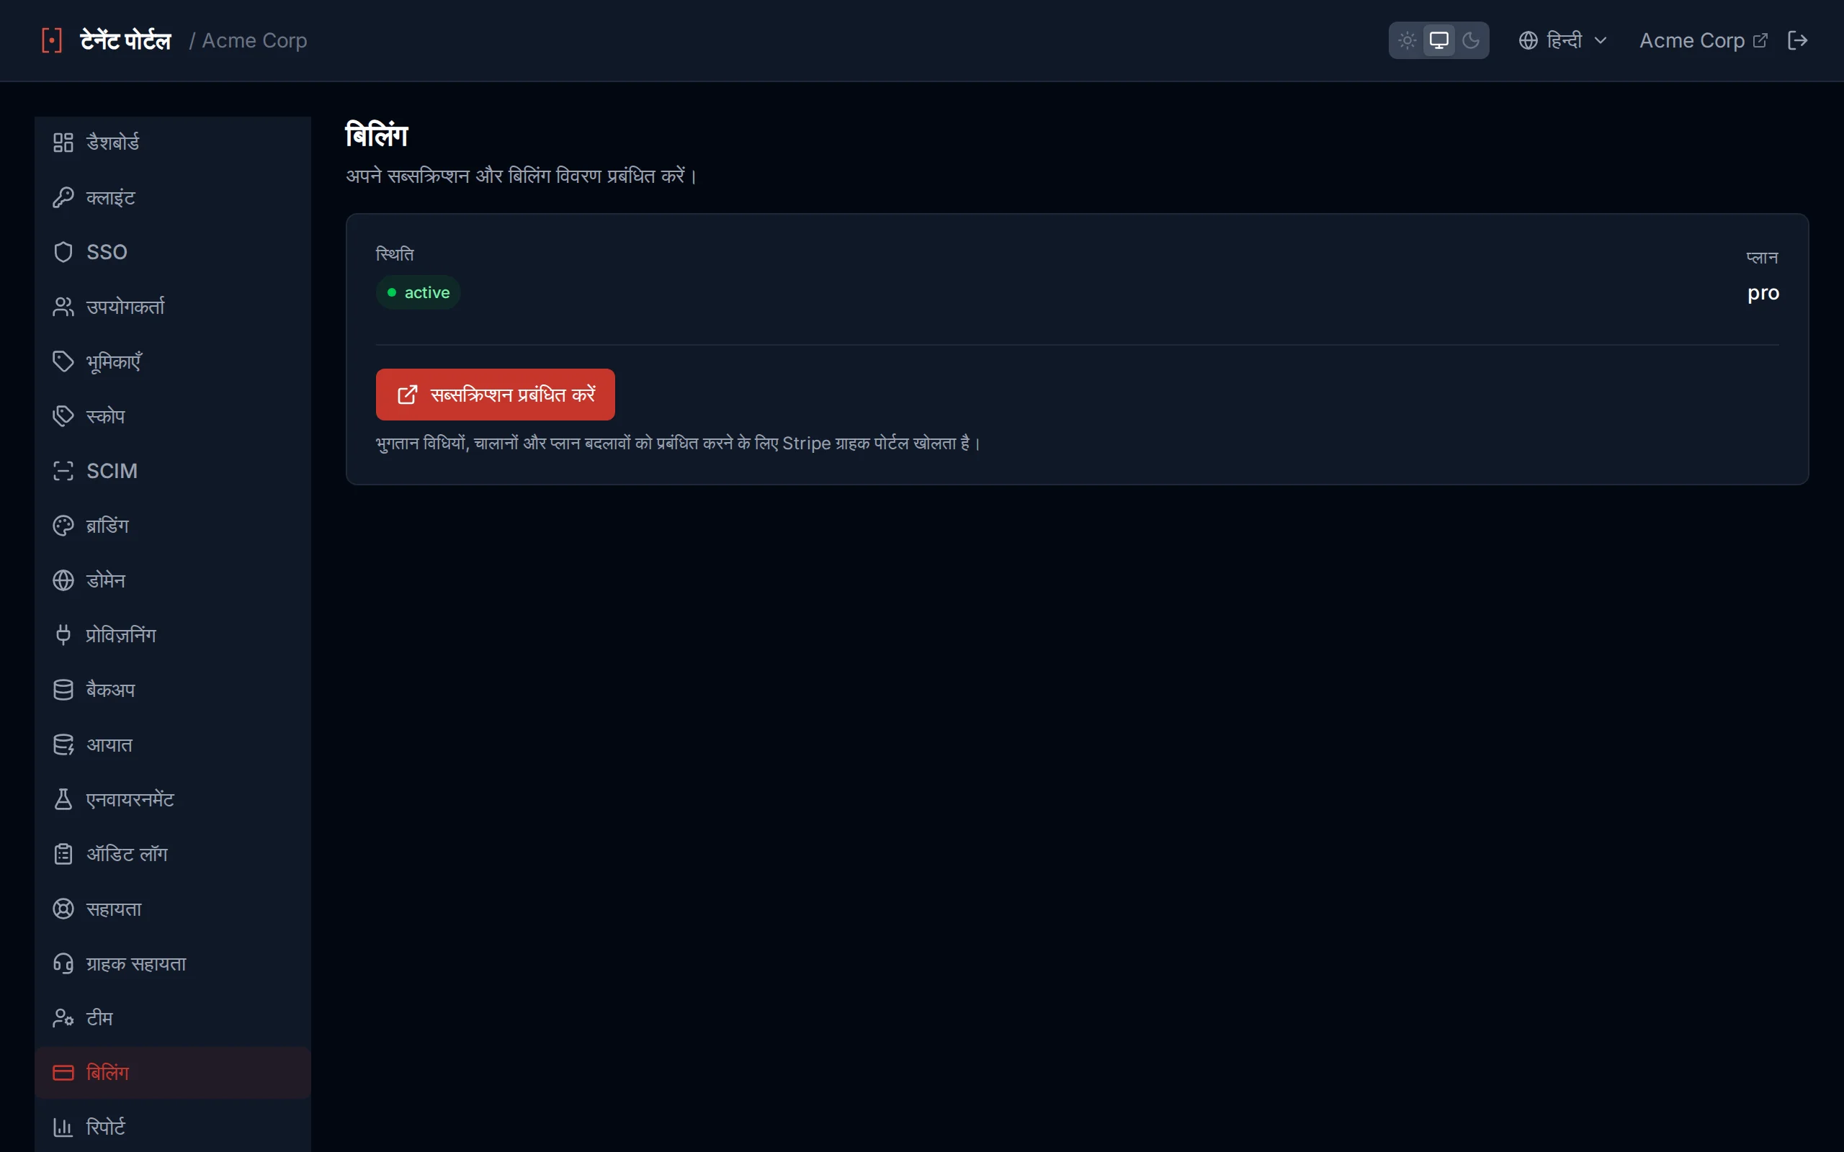Click the tenant portal logo icon
The image size is (1844, 1152).
51,40
